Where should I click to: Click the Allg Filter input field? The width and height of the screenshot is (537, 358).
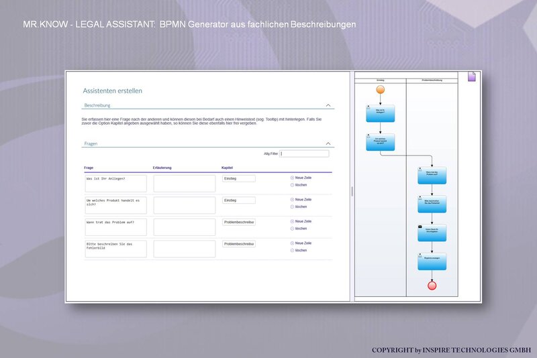[x=304, y=154]
